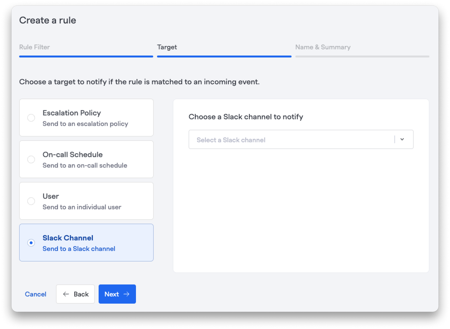Click the Rule Filter progress bar
Image resolution: width=450 pixels, height=329 pixels.
[86, 56]
